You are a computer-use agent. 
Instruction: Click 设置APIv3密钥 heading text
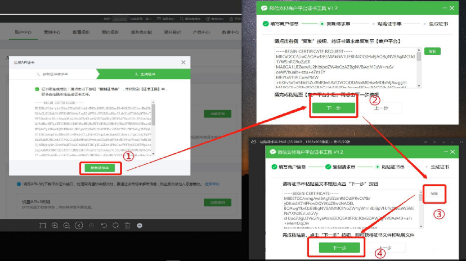36,202
